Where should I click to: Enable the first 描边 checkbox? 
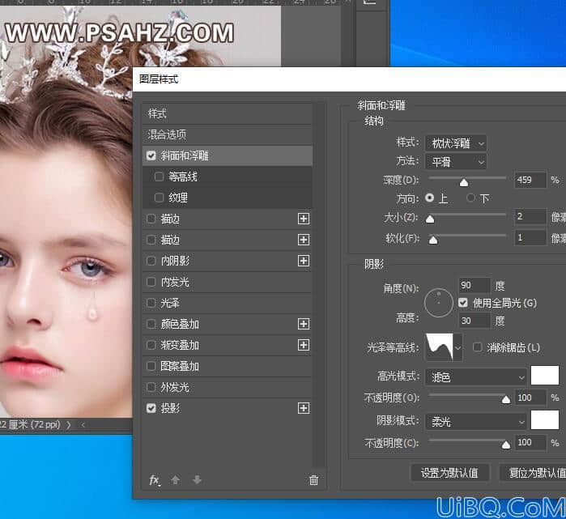151,219
